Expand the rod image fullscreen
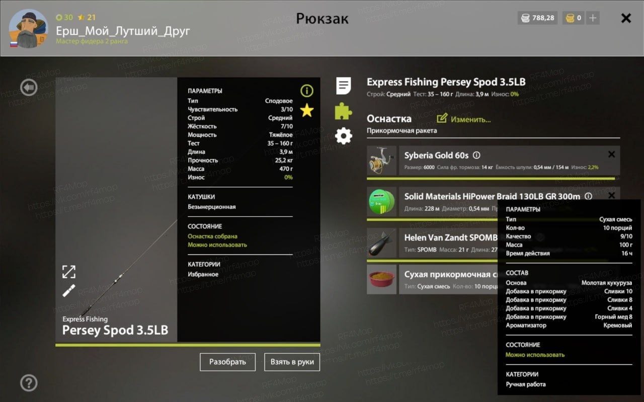The height and width of the screenshot is (402, 644). [x=69, y=272]
